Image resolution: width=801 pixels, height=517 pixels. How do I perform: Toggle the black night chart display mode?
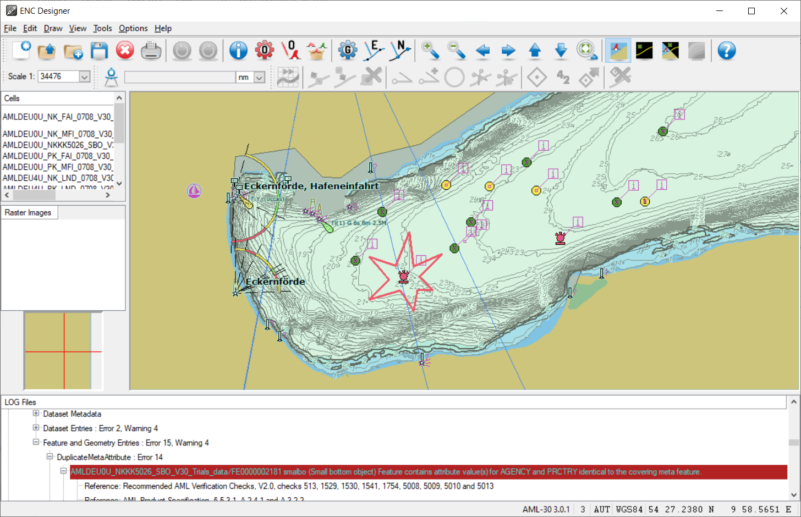(644, 51)
